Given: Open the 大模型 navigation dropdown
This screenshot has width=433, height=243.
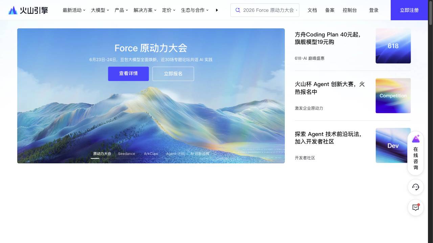Looking at the screenshot, I should [100, 10].
